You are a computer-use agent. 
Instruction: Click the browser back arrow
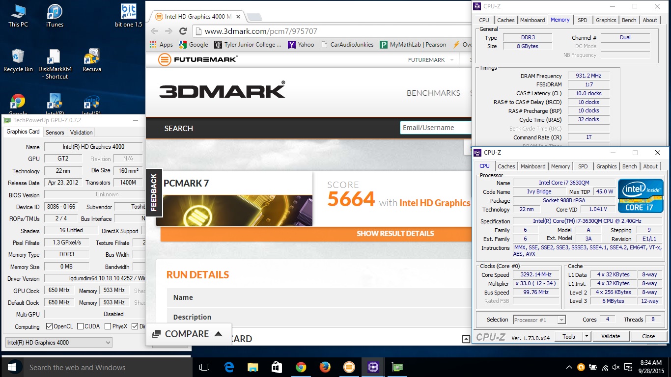154,31
